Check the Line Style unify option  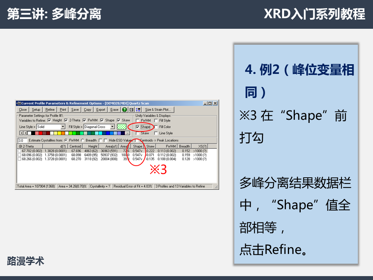pyautogui.click(x=156, y=133)
